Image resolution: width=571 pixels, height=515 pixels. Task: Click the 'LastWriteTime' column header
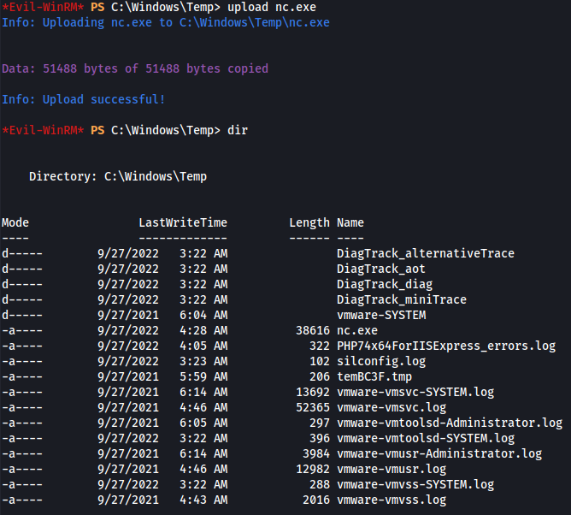[183, 222]
